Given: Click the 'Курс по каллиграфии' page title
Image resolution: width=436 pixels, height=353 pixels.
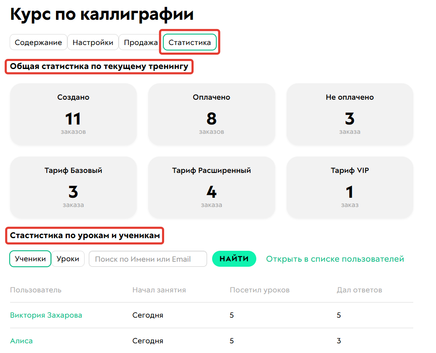Looking at the screenshot, I should click(x=101, y=14).
